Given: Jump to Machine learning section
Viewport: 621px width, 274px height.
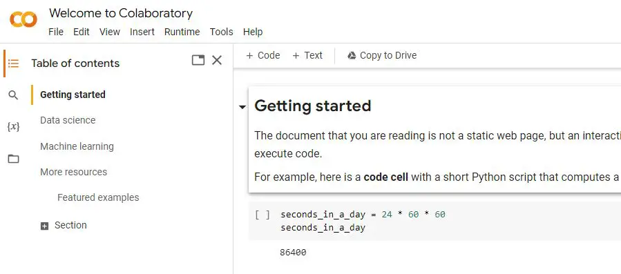Looking at the screenshot, I should click(77, 146).
